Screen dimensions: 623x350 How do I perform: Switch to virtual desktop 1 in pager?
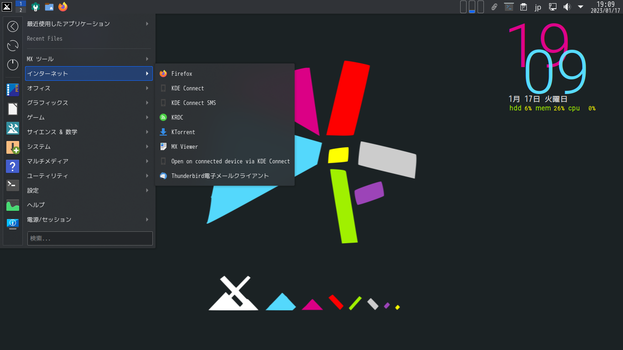(21, 4)
